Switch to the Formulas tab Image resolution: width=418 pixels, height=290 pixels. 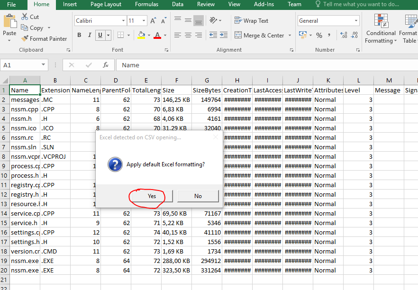(146, 4)
